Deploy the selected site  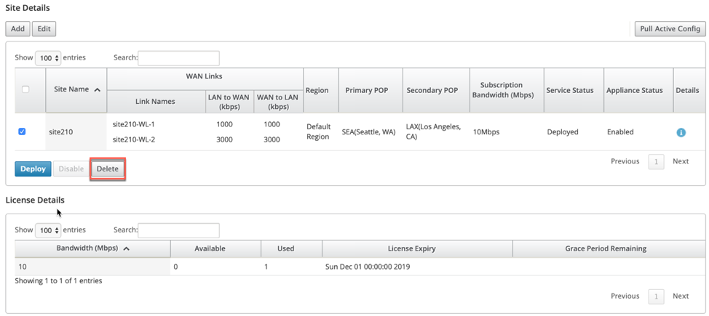[33, 169]
